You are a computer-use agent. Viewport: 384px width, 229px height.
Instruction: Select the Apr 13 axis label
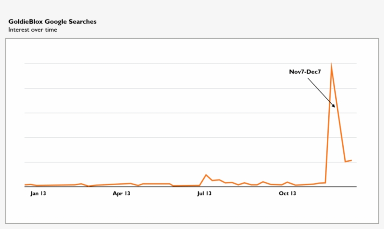[x=121, y=193]
